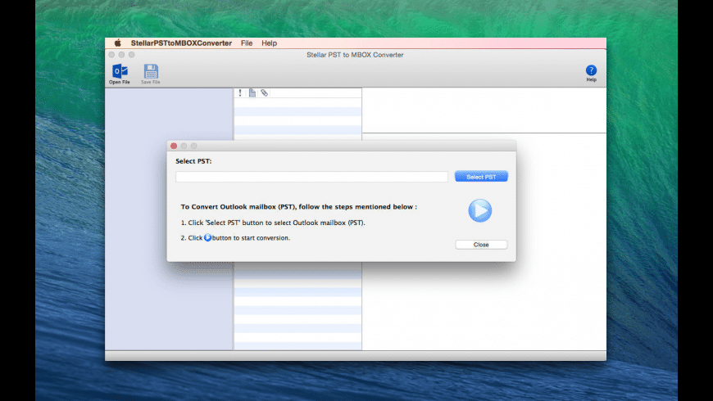This screenshot has width=713, height=401.
Task: Click the 'Select PST:' label
Action: [193, 161]
